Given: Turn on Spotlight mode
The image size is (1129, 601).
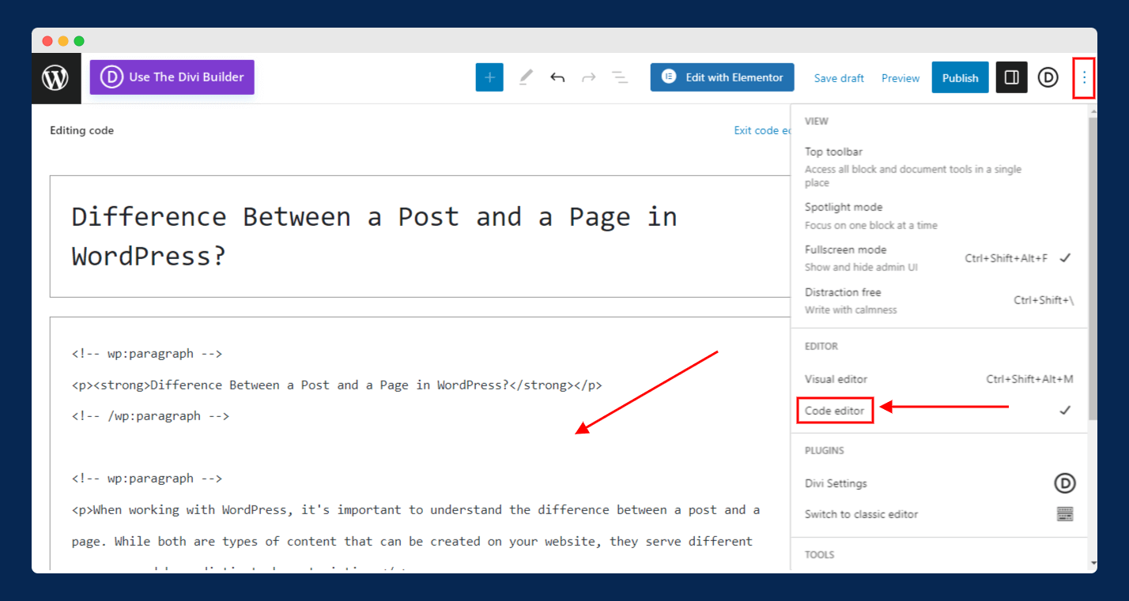Looking at the screenshot, I should pos(844,208).
